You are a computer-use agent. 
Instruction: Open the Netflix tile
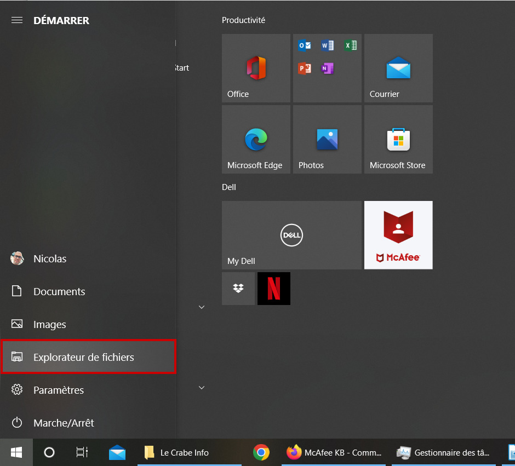click(274, 289)
